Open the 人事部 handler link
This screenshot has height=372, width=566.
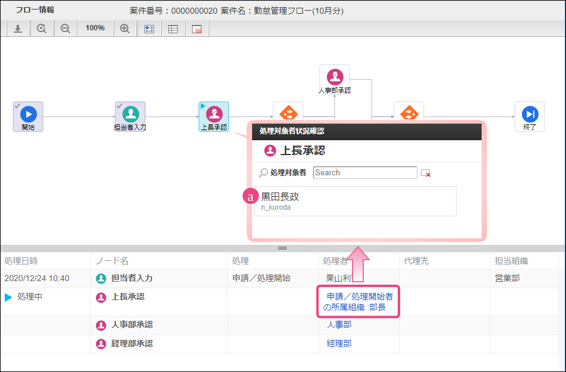339,324
